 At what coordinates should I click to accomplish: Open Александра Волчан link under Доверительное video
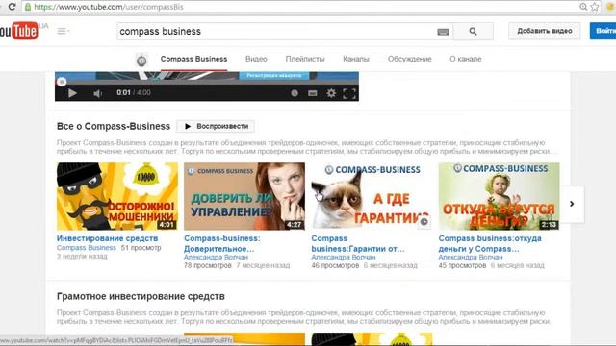(x=216, y=258)
